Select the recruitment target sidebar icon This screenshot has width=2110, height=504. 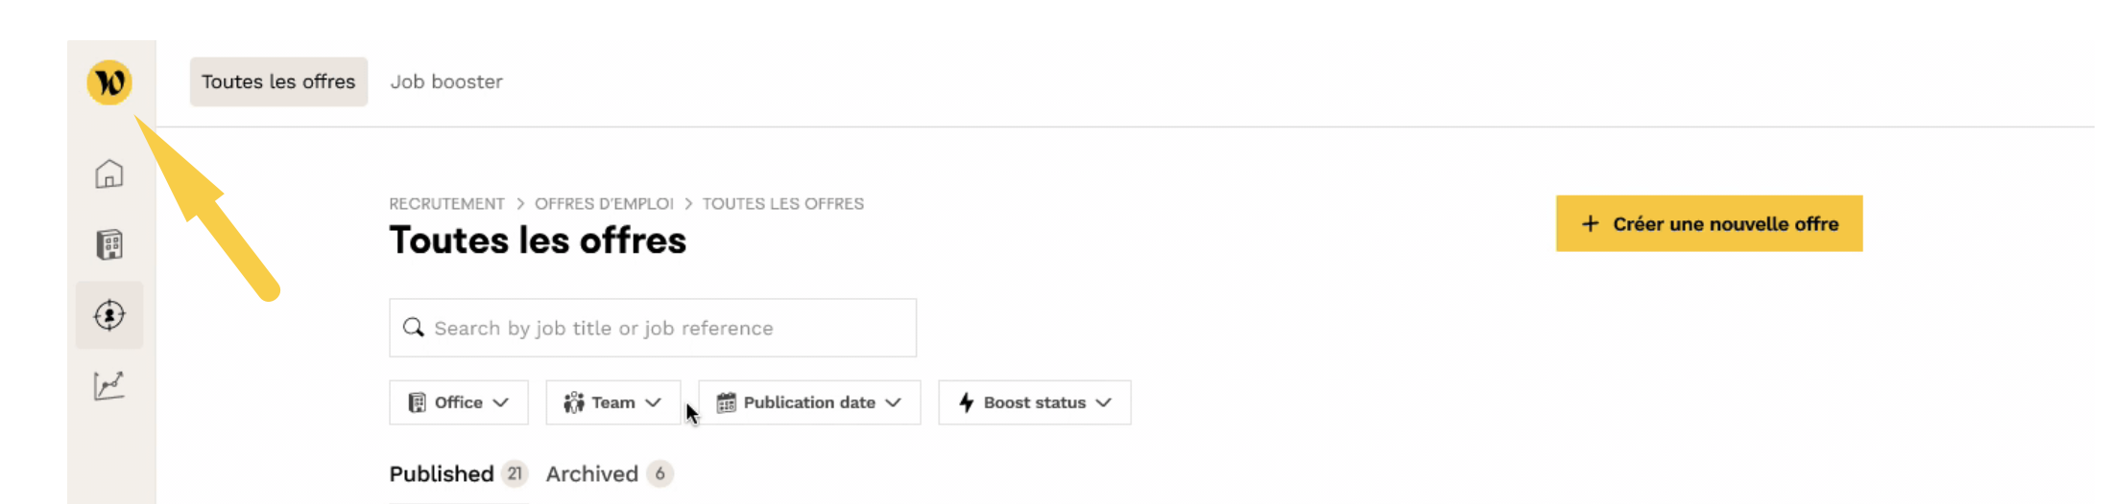109,315
